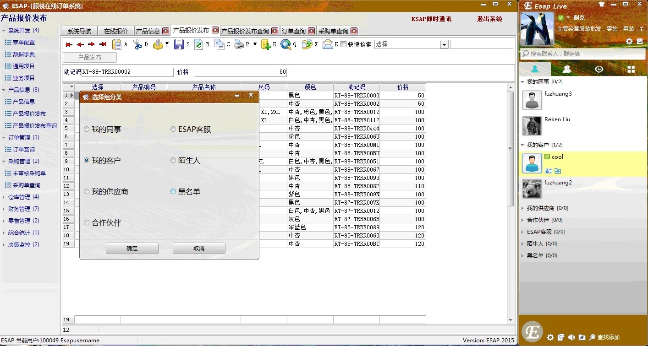Click the speaker sound icon in Esap Live
The image size is (648, 346).
tap(571, 337)
